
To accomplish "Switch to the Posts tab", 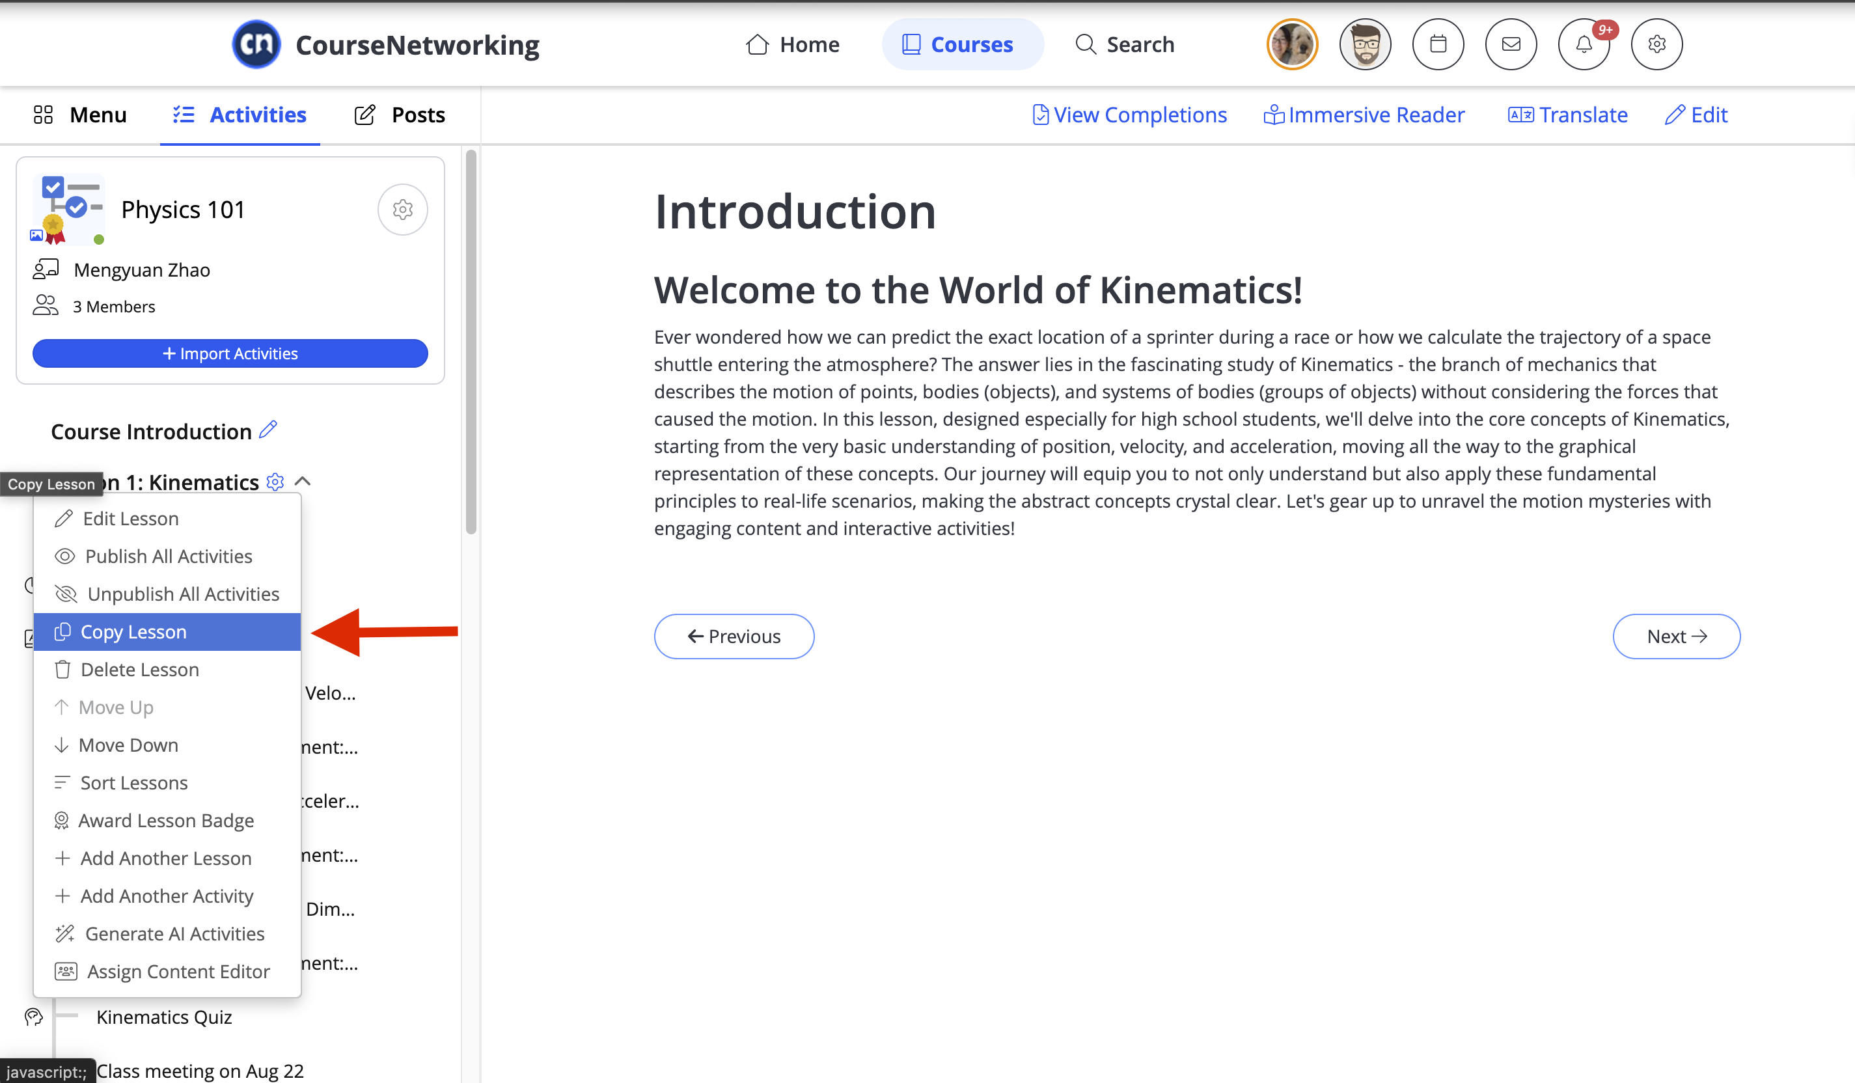I will [x=400, y=115].
